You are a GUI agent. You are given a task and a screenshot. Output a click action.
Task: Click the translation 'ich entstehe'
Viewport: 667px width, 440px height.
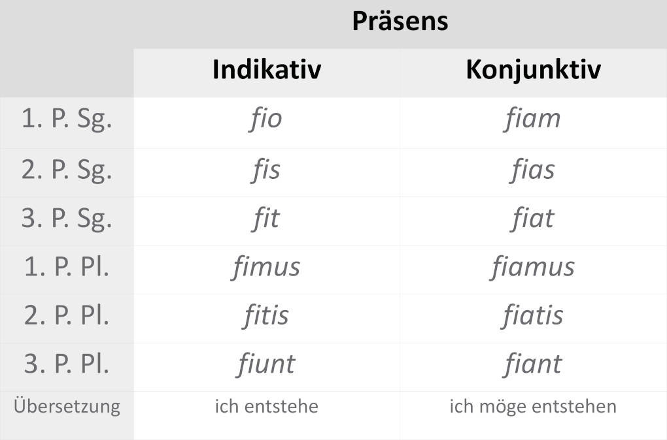(x=266, y=407)
